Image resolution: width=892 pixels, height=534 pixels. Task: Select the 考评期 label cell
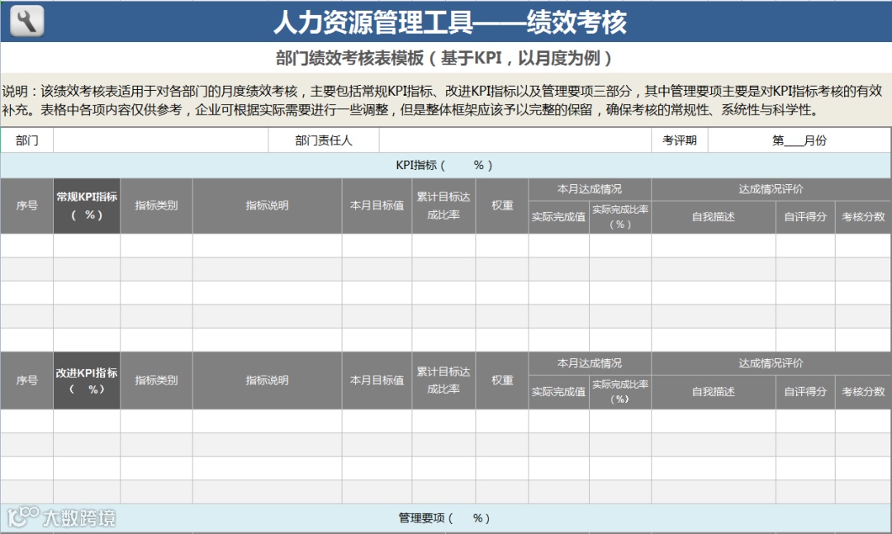pos(680,140)
